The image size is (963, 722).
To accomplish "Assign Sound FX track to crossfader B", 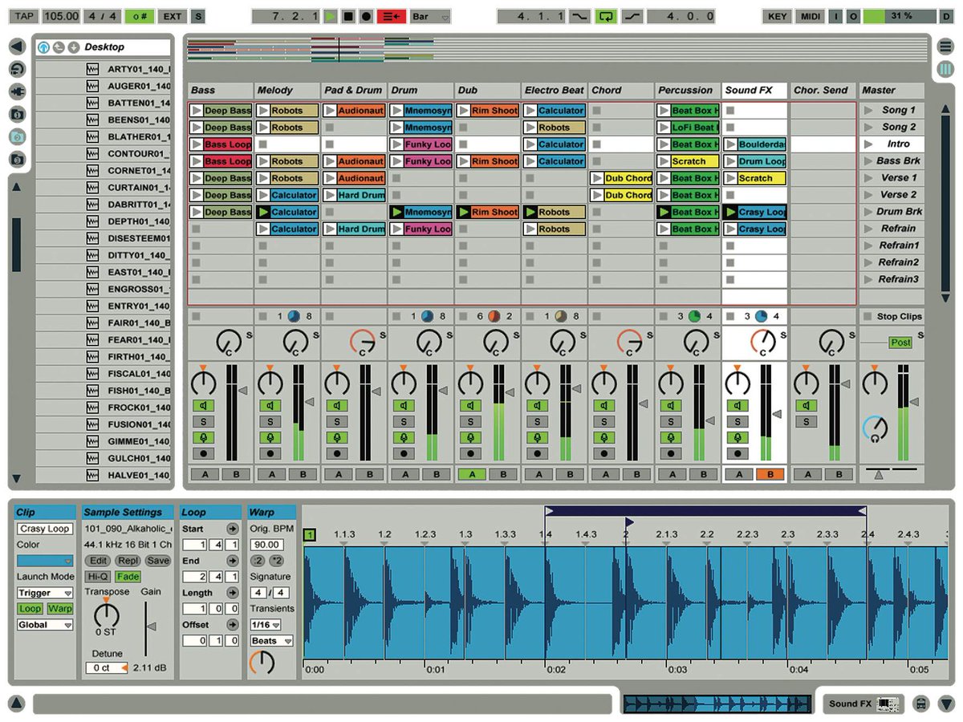I will 770,474.
